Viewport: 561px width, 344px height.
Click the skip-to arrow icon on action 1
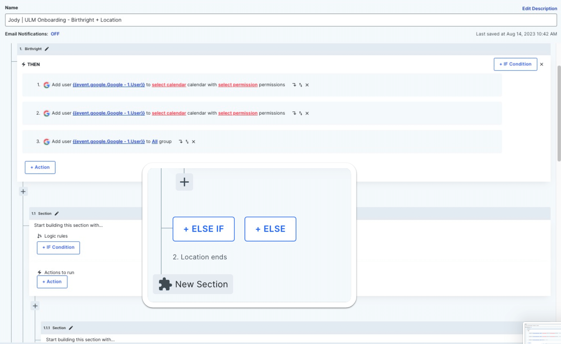click(x=294, y=85)
